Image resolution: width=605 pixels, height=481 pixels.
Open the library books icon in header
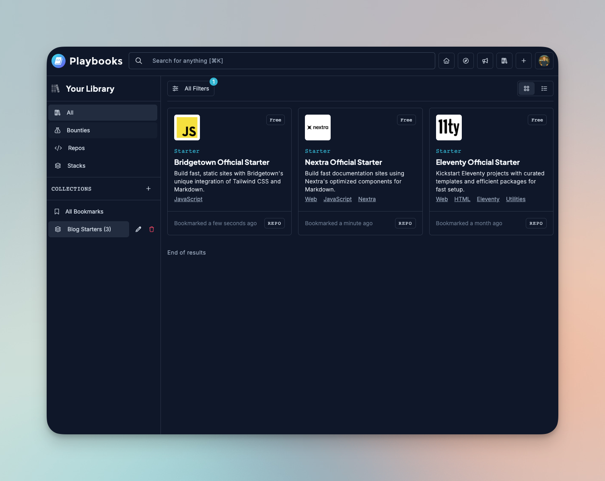tap(504, 61)
